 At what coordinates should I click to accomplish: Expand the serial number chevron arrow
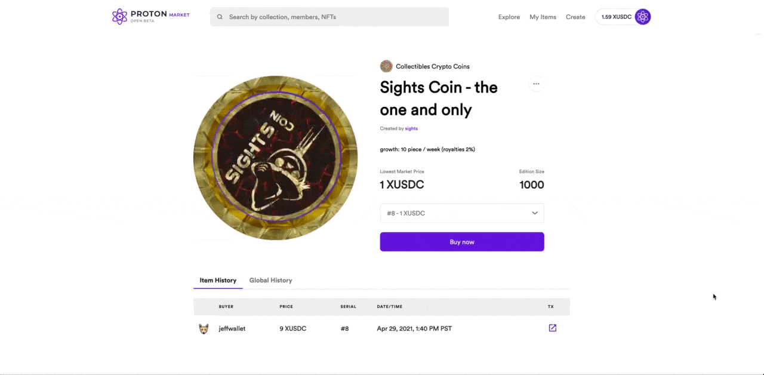pyautogui.click(x=535, y=213)
